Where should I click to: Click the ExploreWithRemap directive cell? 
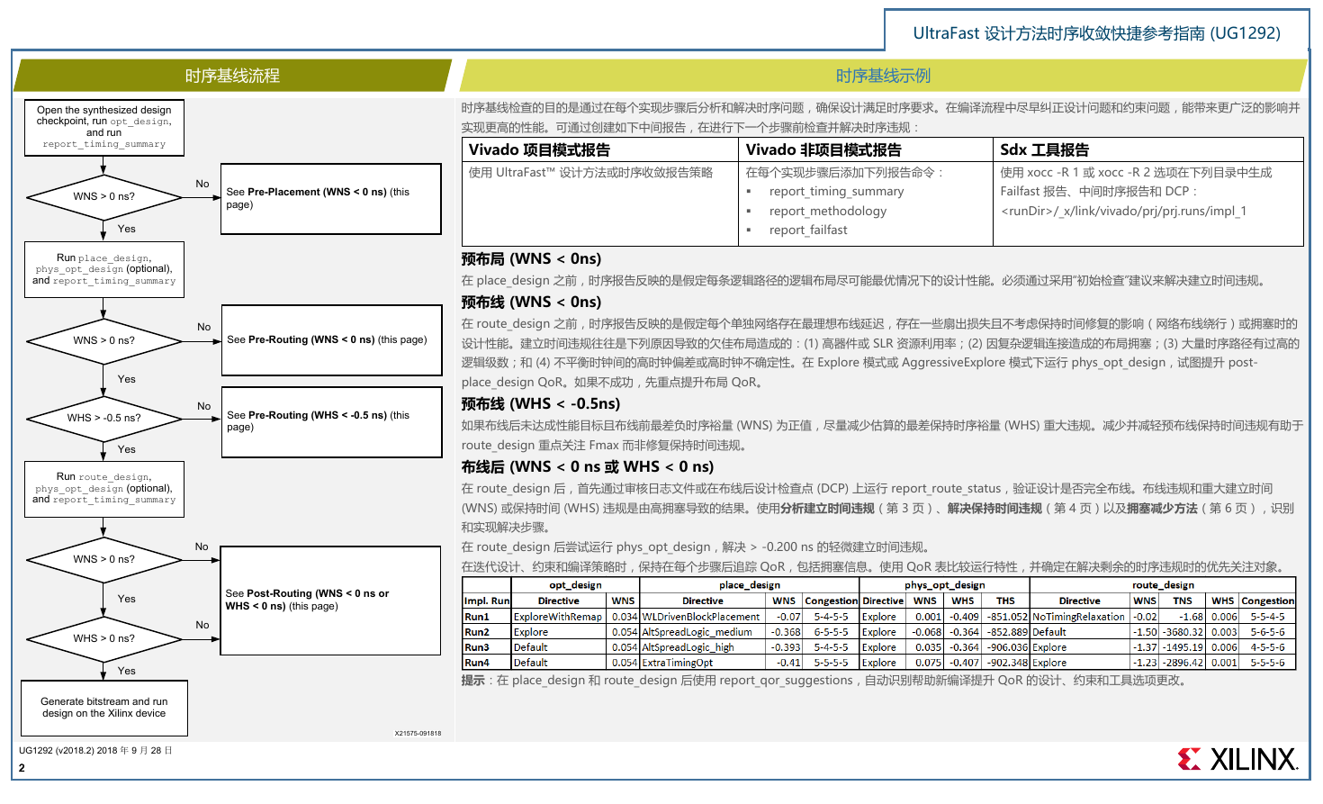click(x=558, y=617)
